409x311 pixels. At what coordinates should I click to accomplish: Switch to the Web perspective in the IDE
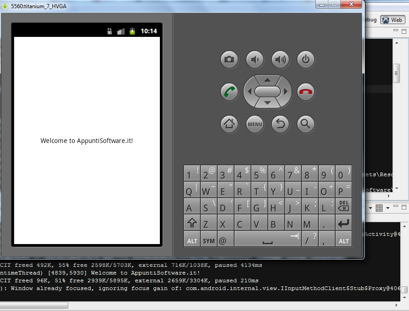click(x=393, y=20)
